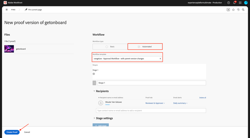Open the help question mark icon
This screenshot has width=250, height=138.
pos(228,3)
